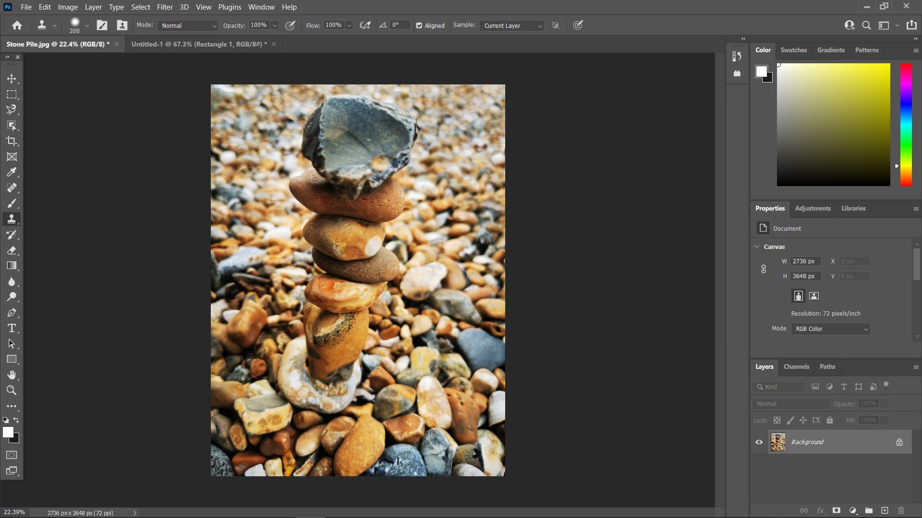Expand the Canvas section in Properties
The height and width of the screenshot is (518, 922).
757,247
